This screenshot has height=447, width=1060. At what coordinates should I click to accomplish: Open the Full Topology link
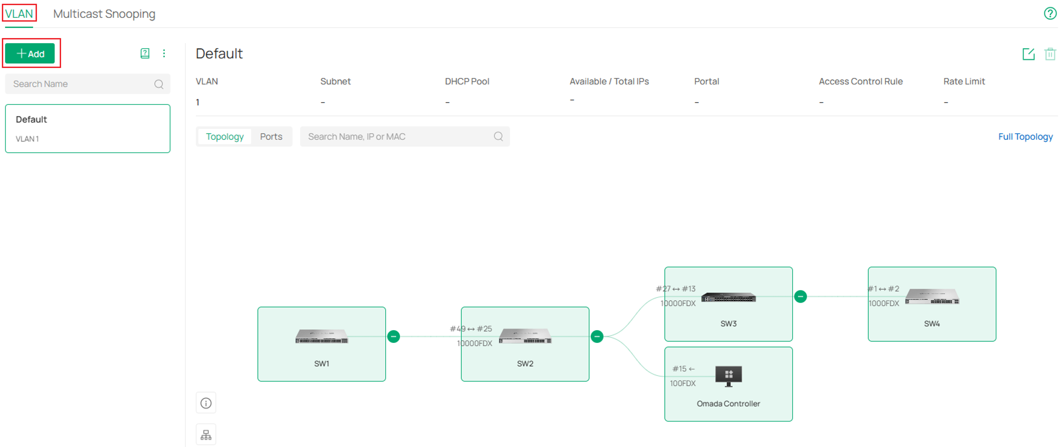(1025, 137)
